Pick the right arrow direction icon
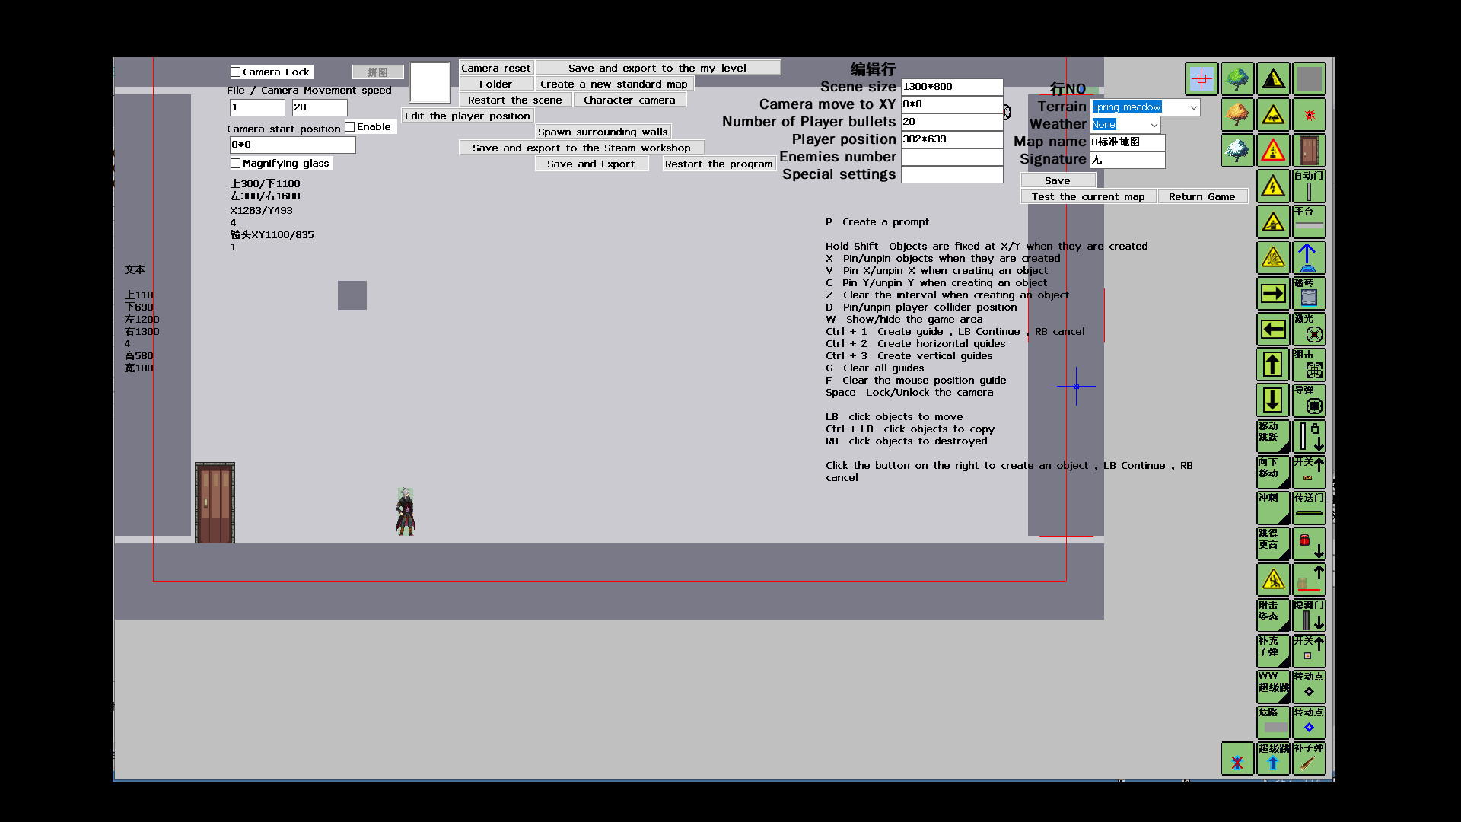 pyautogui.click(x=1273, y=293)
